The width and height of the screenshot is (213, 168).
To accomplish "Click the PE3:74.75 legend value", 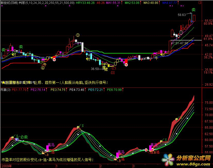I will 58,90.
